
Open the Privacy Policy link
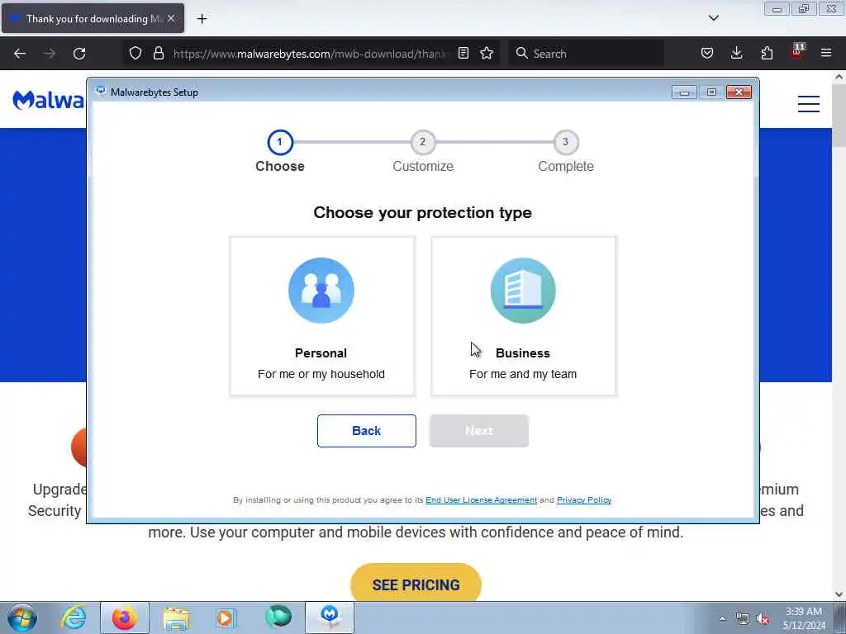pyautogui.click(x=584, y=499)
